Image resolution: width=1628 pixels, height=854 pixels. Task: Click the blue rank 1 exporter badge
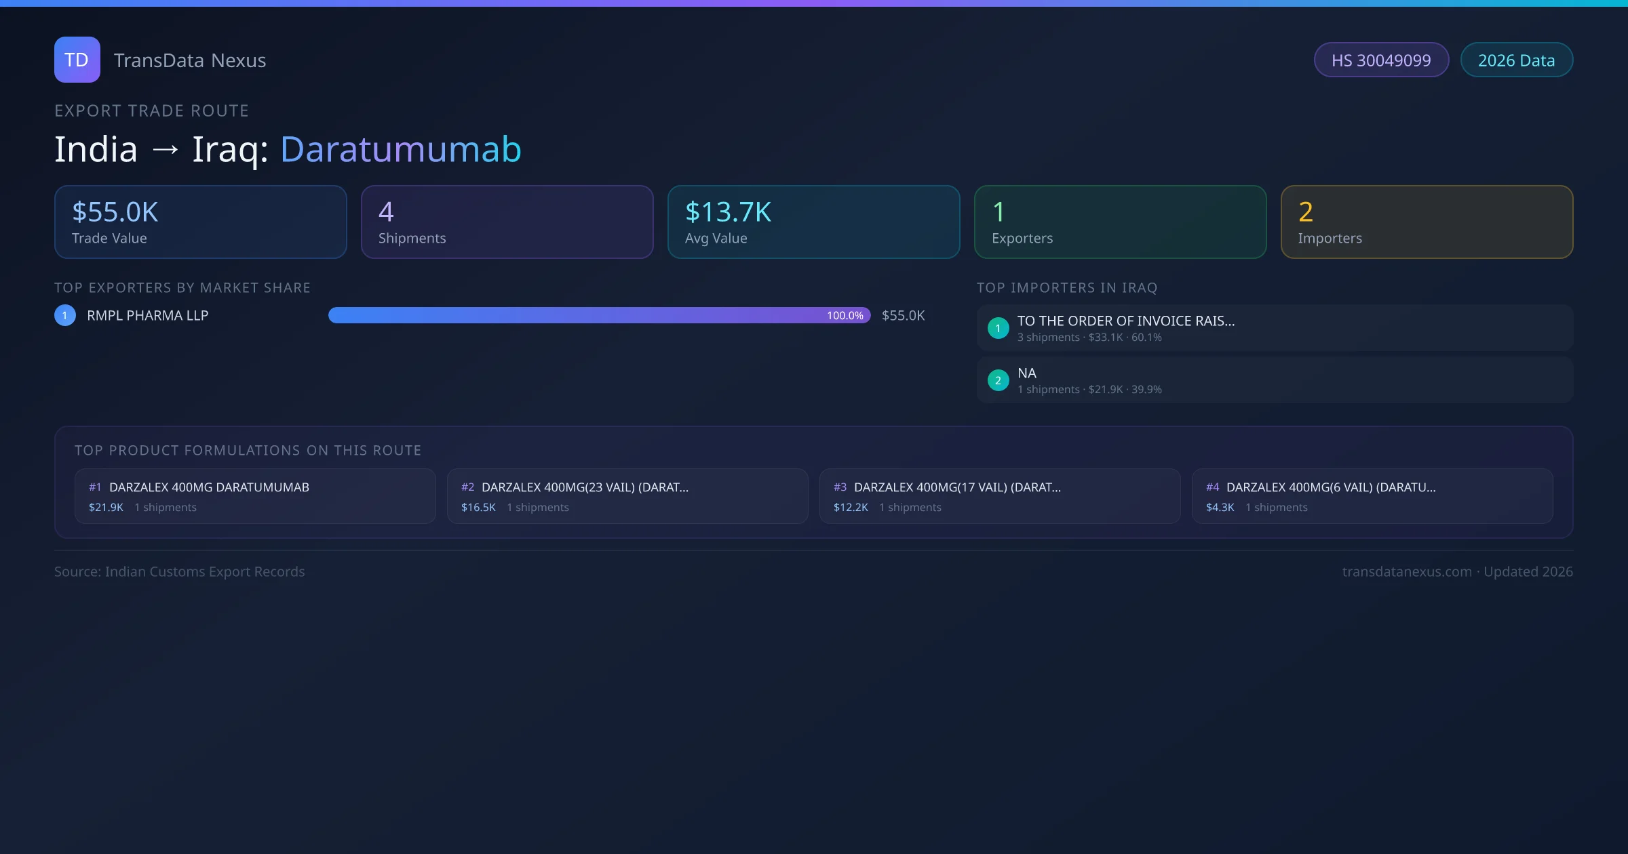[x=65, y=315]
